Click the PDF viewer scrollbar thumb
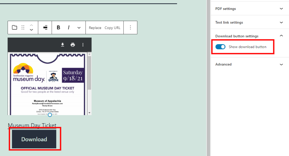 pyautogui.click(x=89, y=73)
